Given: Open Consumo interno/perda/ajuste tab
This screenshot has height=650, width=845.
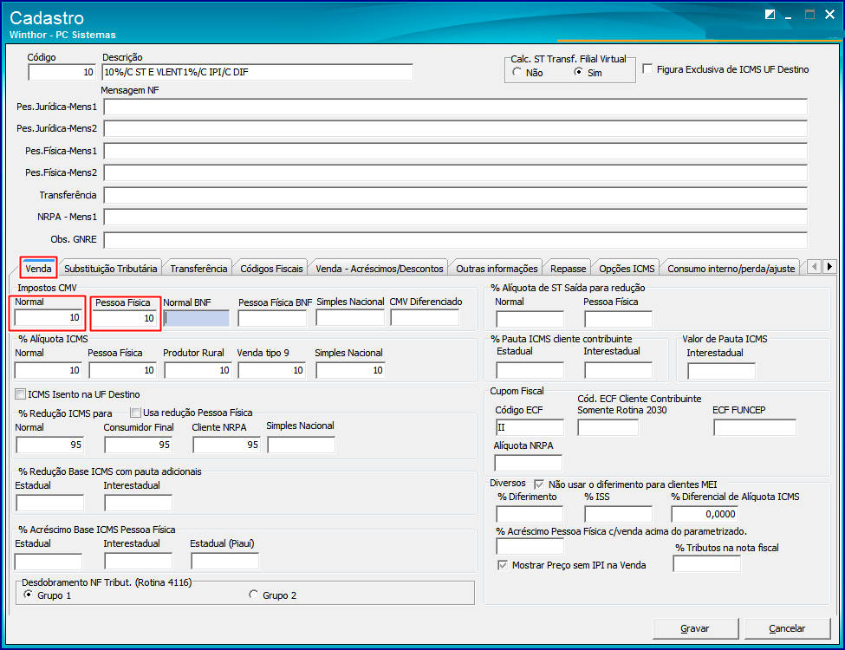Looking at the screenshot, I should pyautogui.click(x=731, y=269).
